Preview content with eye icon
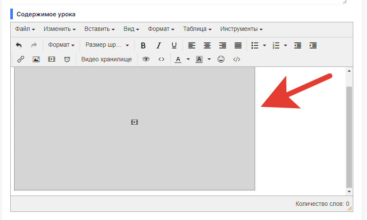 (x=146, y=59)
